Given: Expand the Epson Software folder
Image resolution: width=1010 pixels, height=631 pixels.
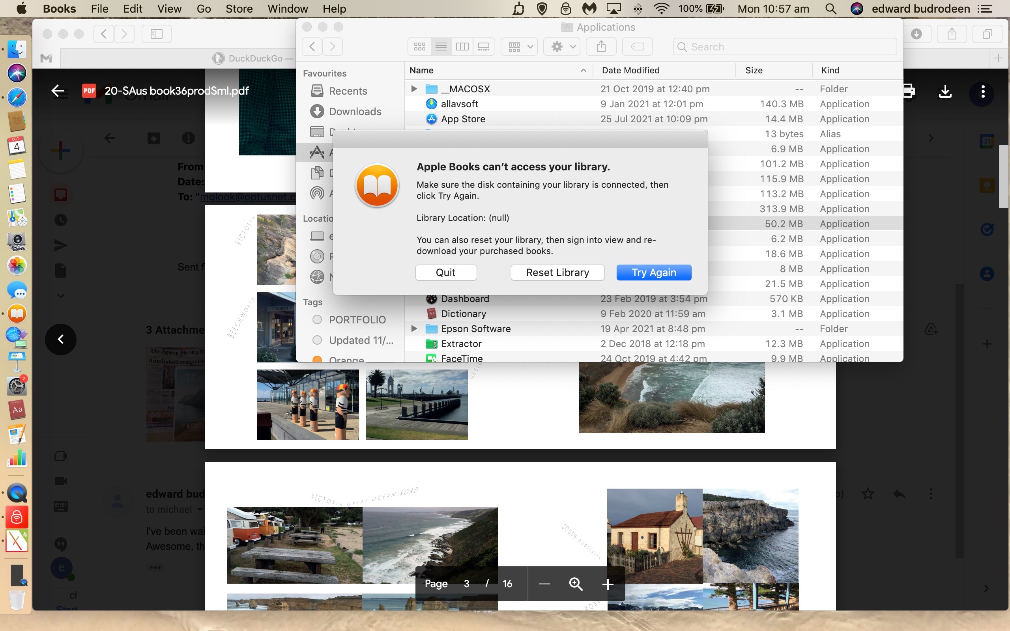Looking at the screenshot, I should click(x=413, y=329).
